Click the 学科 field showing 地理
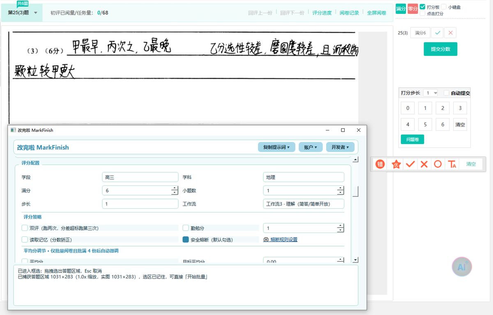This screenshot has height=315, width=493. [304, 177]
